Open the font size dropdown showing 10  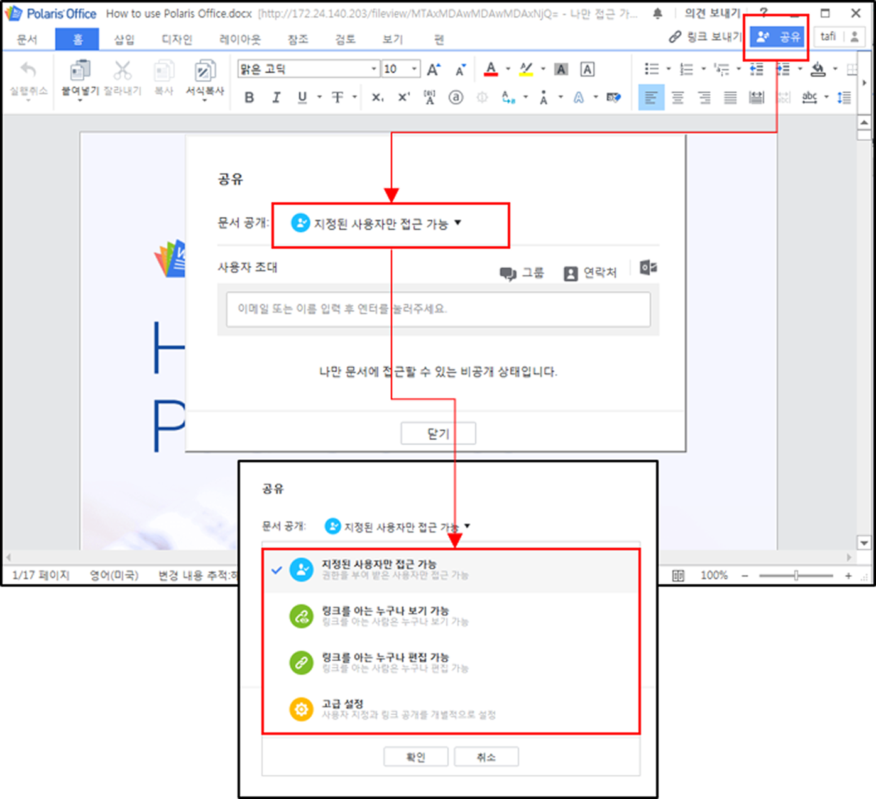(x=415, y=69)
